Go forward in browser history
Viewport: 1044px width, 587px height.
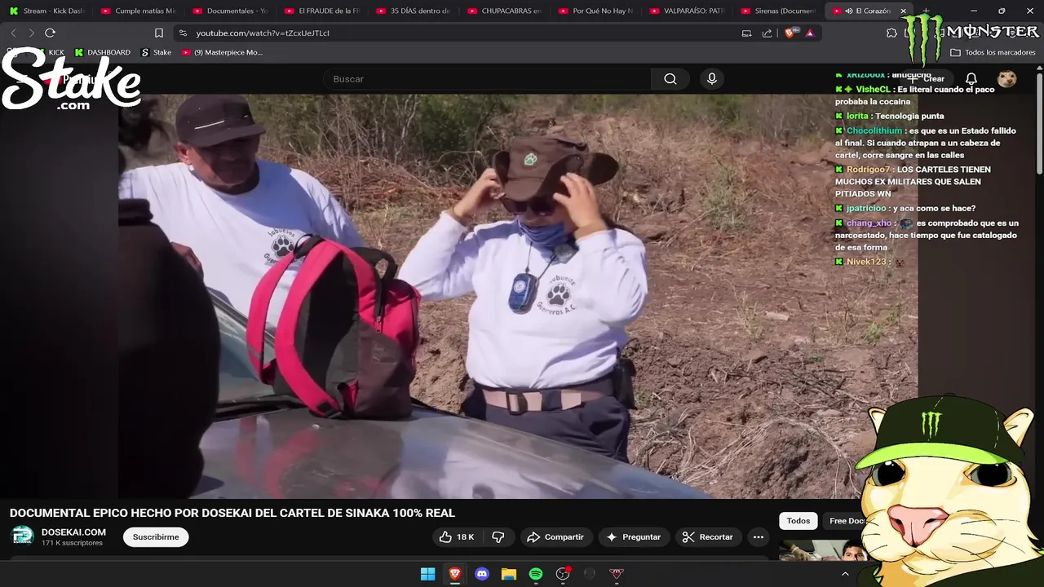(x=31, y=33)
